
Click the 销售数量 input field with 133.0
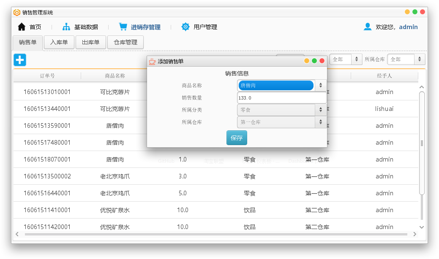pos(281,98)
